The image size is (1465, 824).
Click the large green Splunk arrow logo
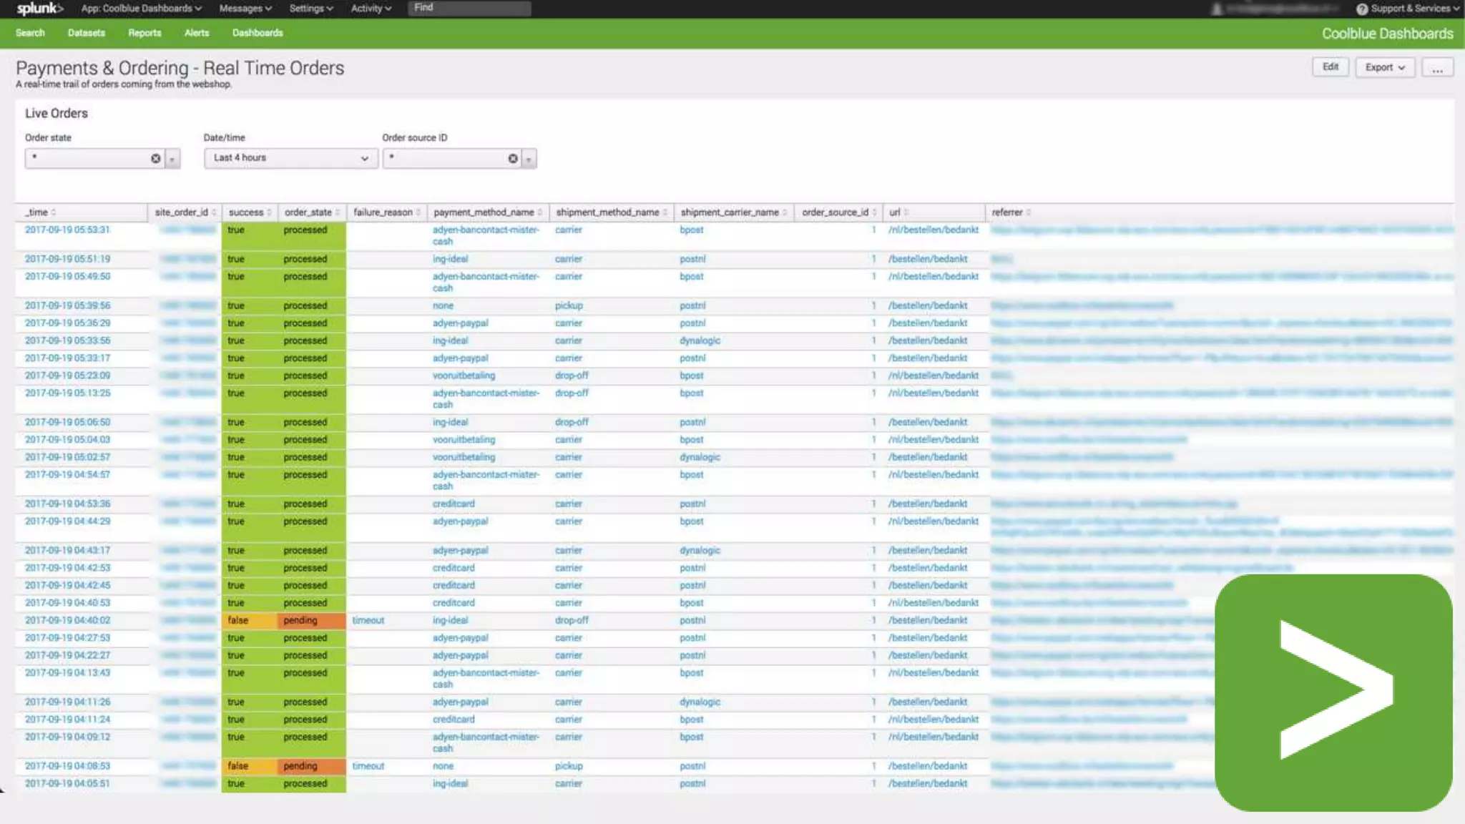coord(1333,692)
